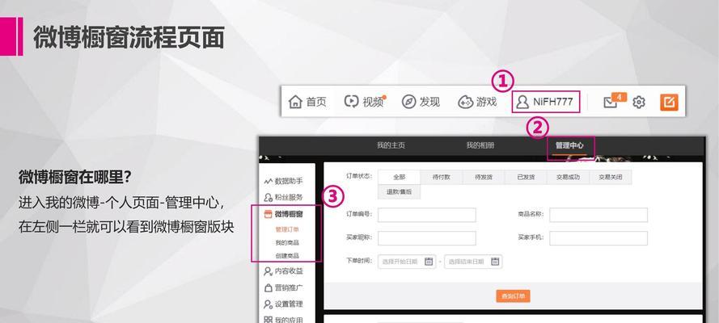Click the orange 查询订单 button
Image resolution: width=719 pixels, height=323 pixels.
point(513,296)
